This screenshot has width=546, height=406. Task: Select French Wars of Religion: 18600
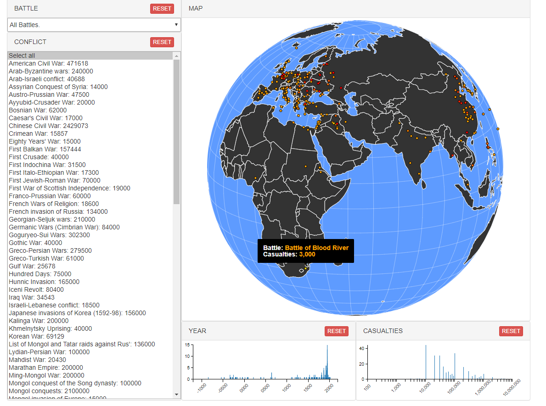(90, 204)
